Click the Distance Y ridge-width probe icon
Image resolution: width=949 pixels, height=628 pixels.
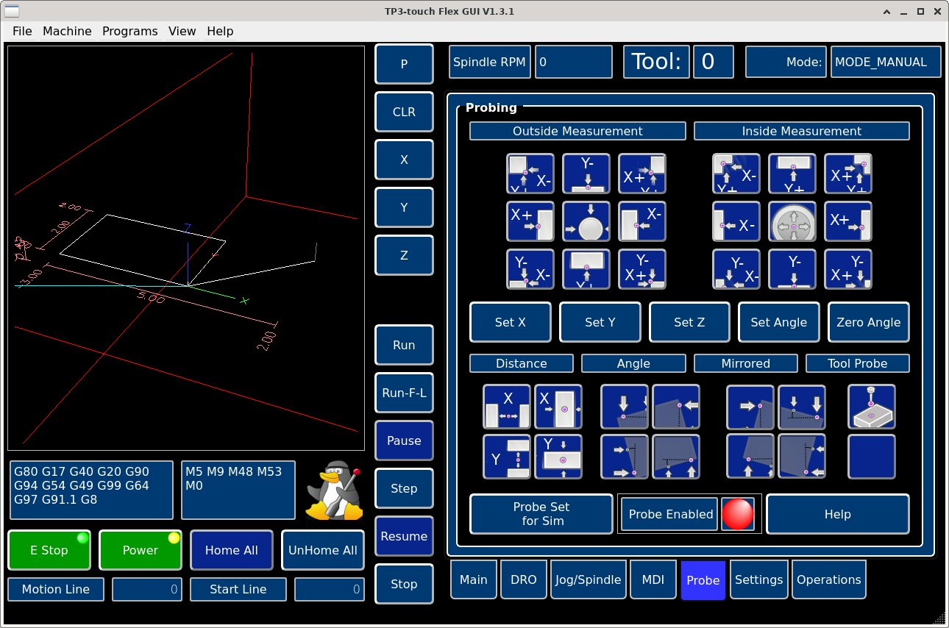(x=558, y=457)
